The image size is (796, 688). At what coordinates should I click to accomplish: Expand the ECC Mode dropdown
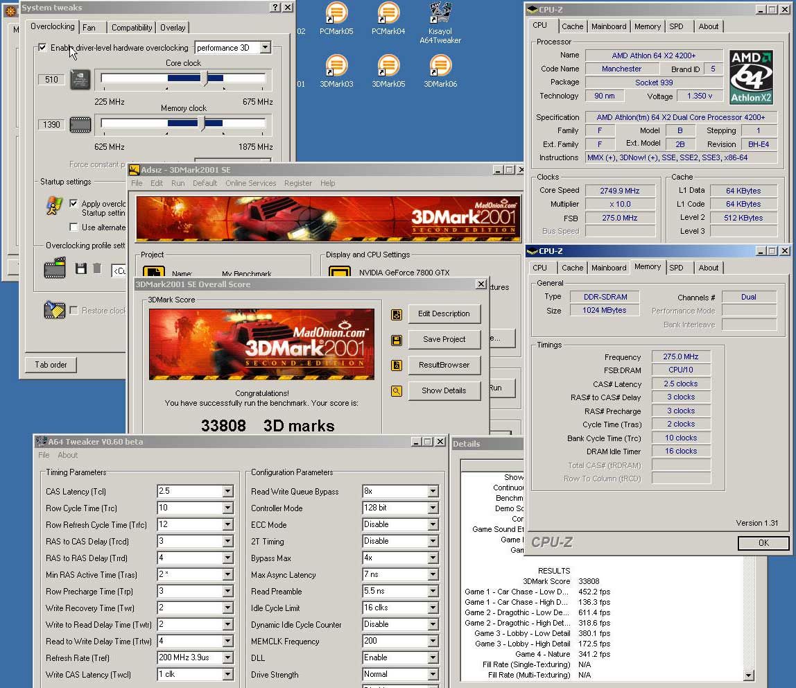click(433, 524)
